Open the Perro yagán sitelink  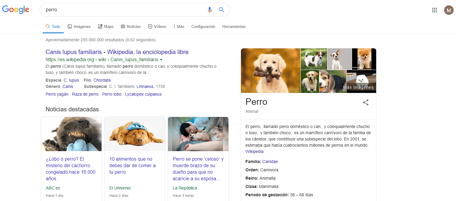pyautogui.click(x=57, y=94)
